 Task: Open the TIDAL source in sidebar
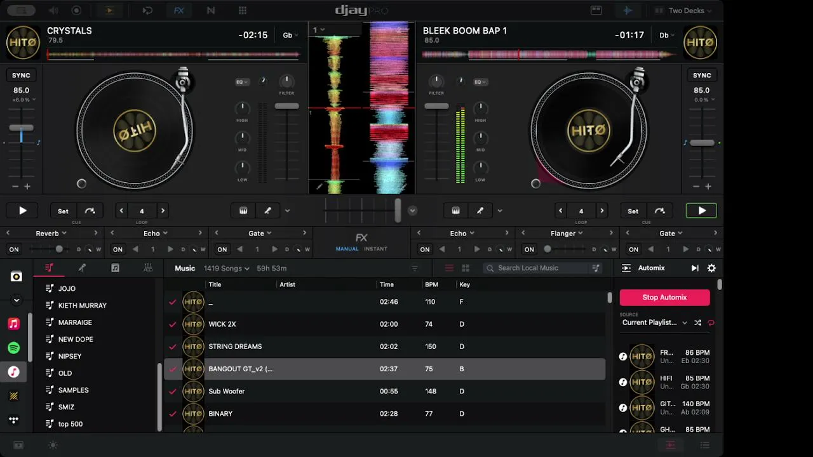tap(13, 420)
